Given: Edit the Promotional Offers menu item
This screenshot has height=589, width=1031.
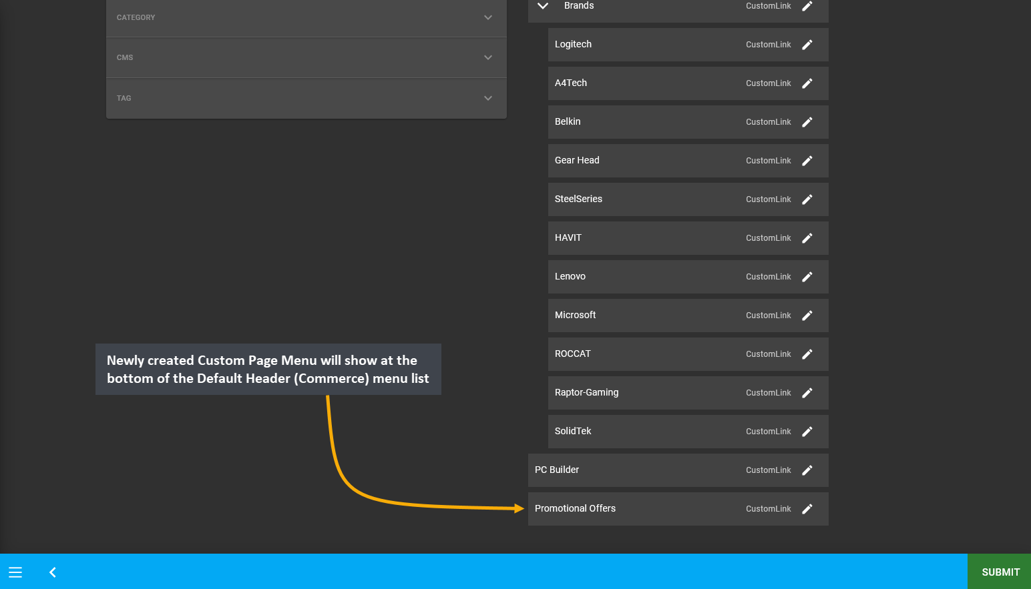Looking at the screenshot, I should pyautogui.click(x=807, y=509).
